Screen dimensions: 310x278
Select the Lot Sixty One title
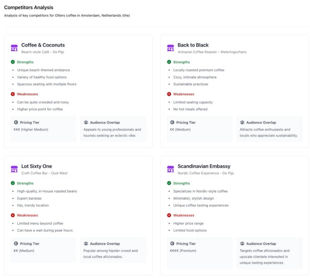coord(36,166)
